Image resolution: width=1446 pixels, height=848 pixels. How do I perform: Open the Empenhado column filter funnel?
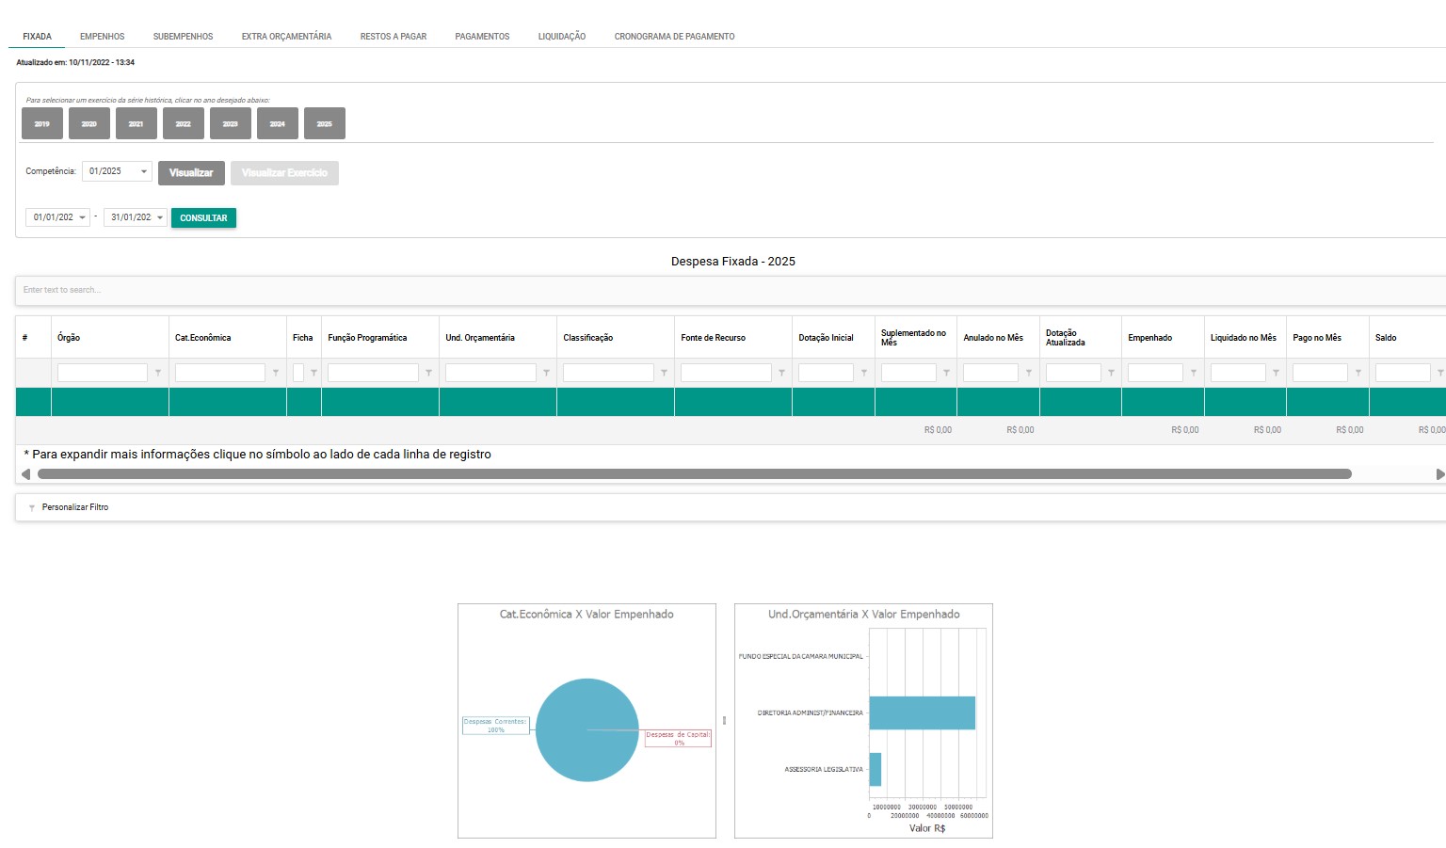1194,373
